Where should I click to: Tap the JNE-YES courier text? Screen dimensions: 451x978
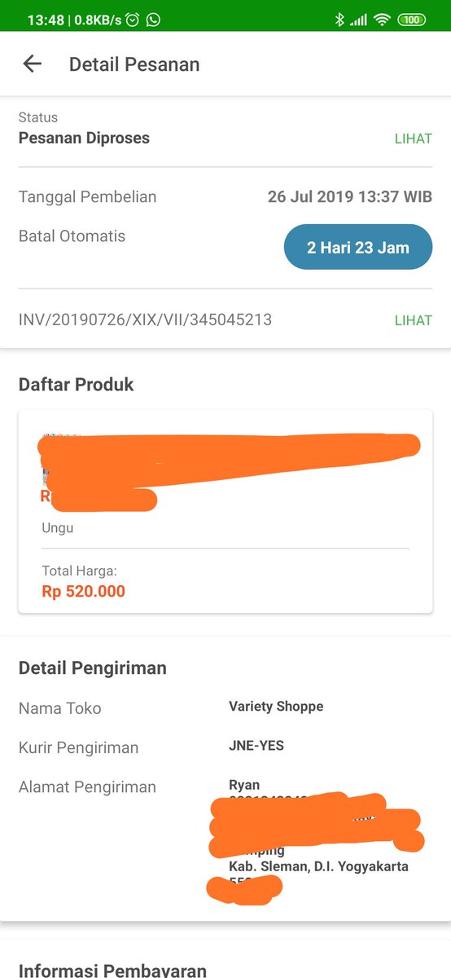point(256,745)
